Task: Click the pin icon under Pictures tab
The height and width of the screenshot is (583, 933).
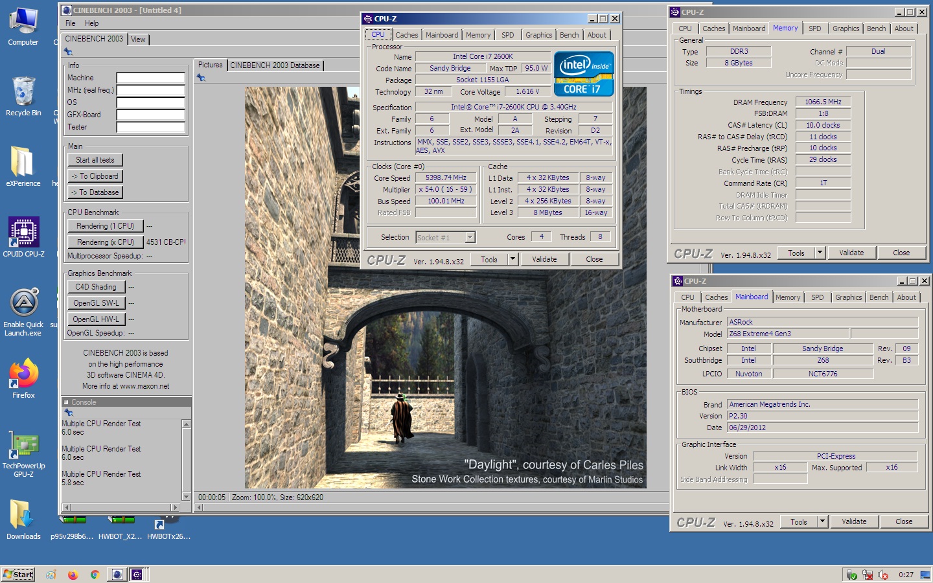Action: [x=201, y=78]
